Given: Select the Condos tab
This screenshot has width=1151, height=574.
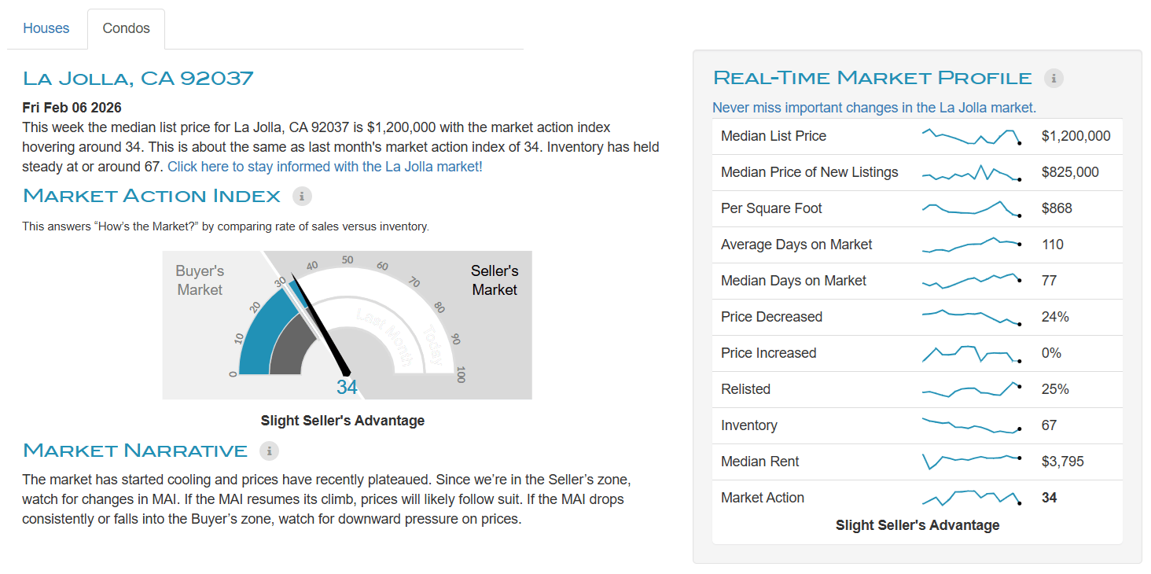Looking at the screenshot, I should [126, 28].
